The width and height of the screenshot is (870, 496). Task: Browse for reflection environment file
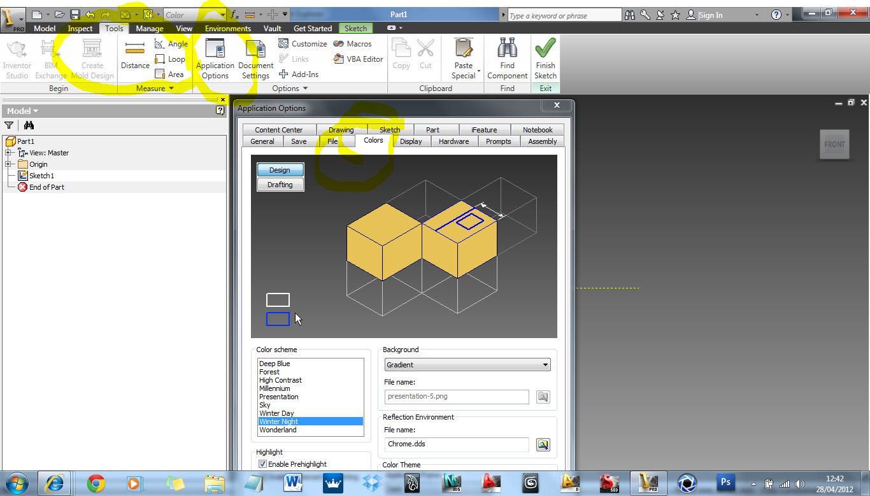click(x=543, y=444)
